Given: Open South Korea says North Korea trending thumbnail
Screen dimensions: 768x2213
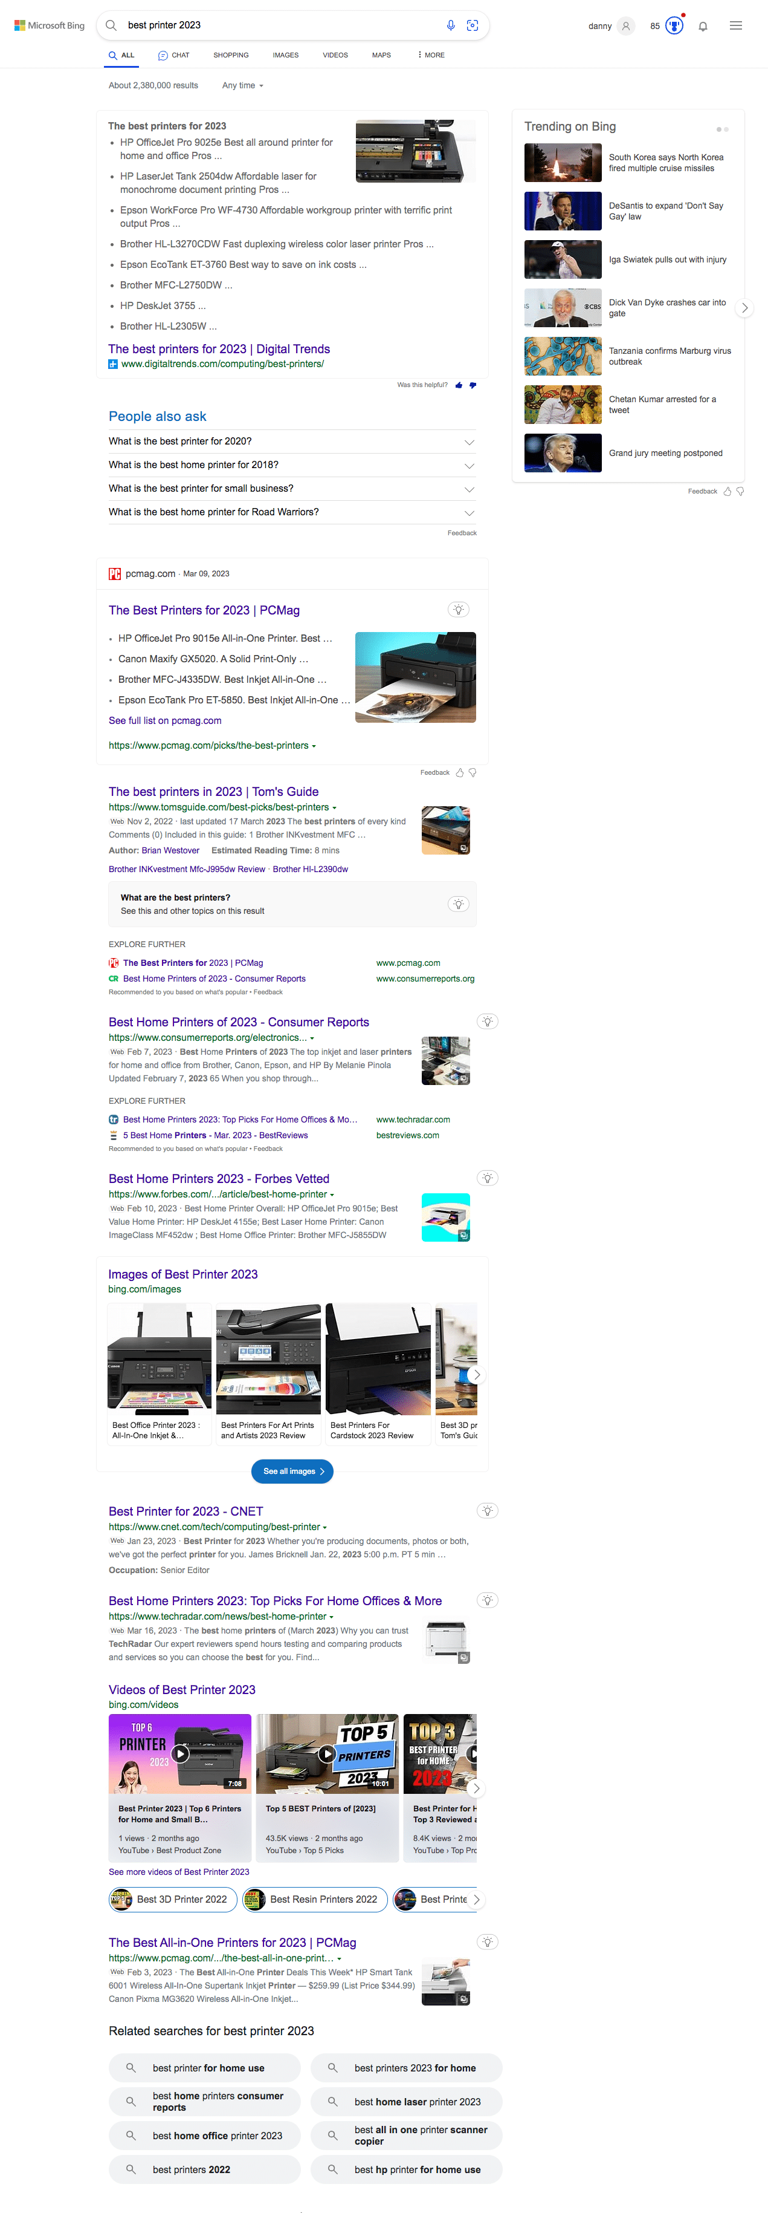Looking at the screenshot, I should [x=563, y=162].
